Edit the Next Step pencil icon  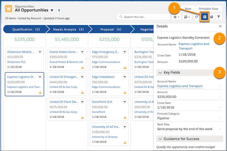point(220,129)
